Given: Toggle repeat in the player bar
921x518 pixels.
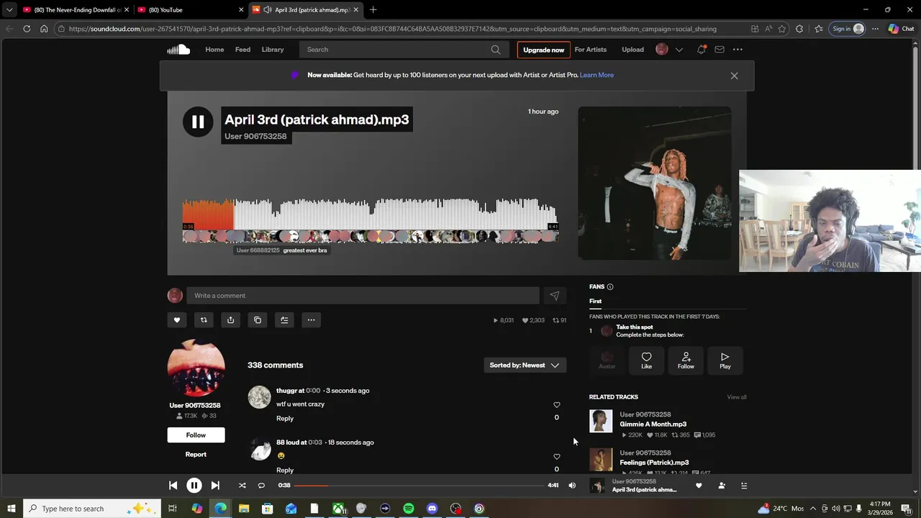Looking at the screenshot, I should point(261,486).
